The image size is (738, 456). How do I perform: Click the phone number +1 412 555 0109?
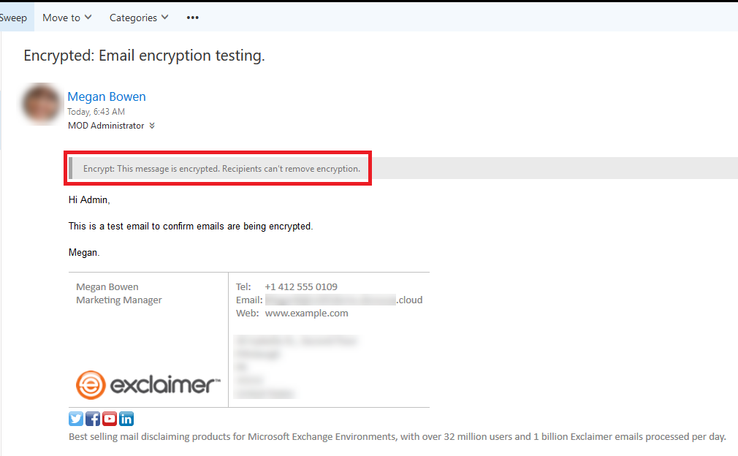(301, 286)
